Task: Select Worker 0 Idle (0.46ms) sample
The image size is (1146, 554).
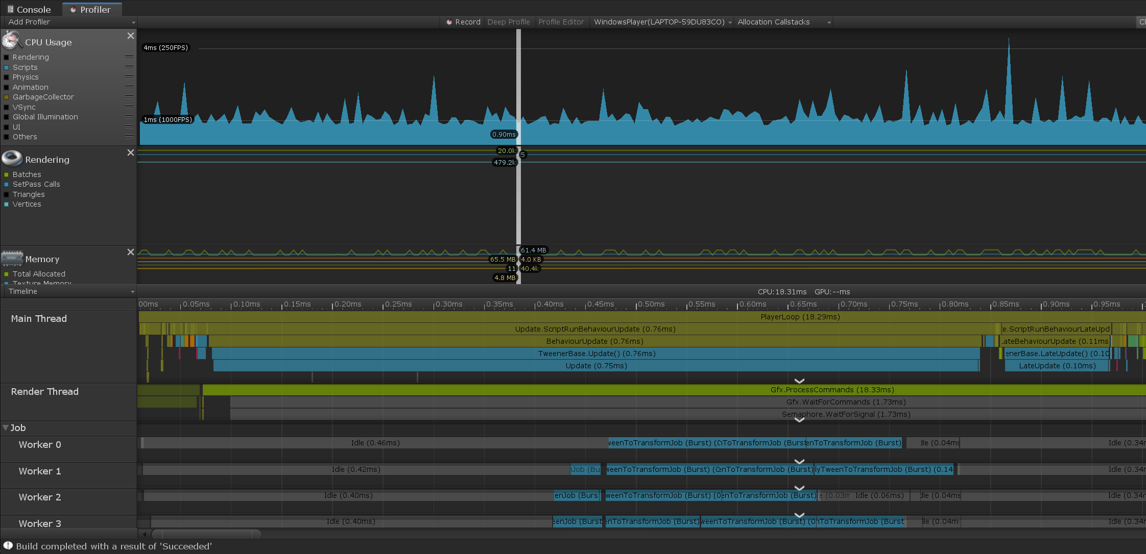Action: (375, 443)
